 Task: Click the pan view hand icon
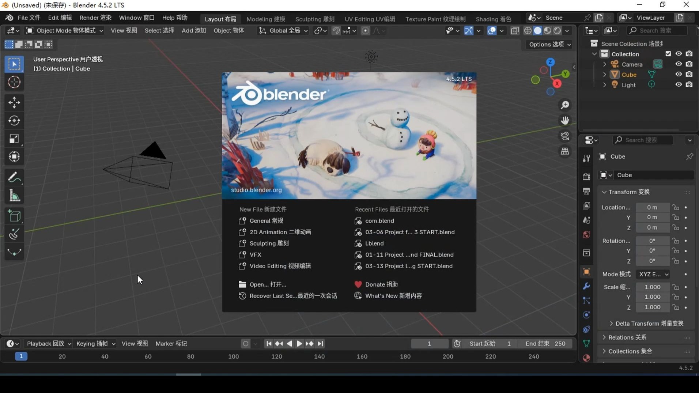[x=565, y=120]
